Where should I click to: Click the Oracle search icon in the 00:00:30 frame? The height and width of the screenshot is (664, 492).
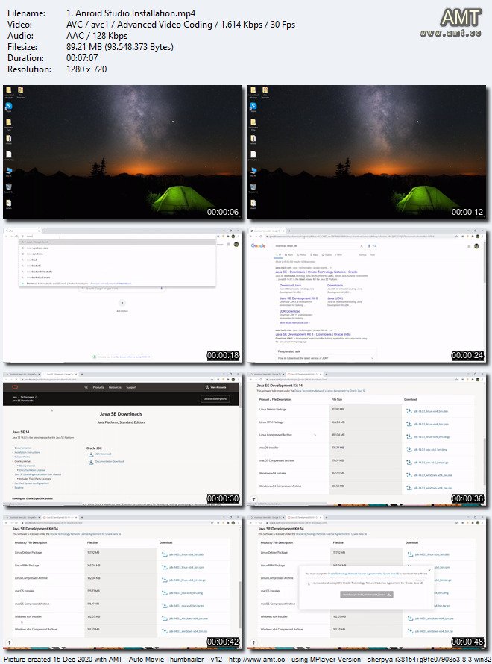click(x=86, y=387)
